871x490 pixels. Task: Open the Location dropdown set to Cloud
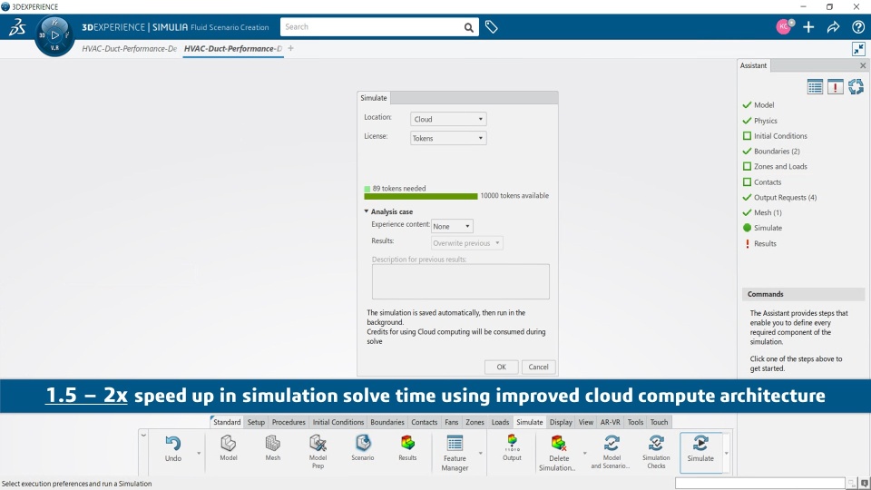click(448, 119)
